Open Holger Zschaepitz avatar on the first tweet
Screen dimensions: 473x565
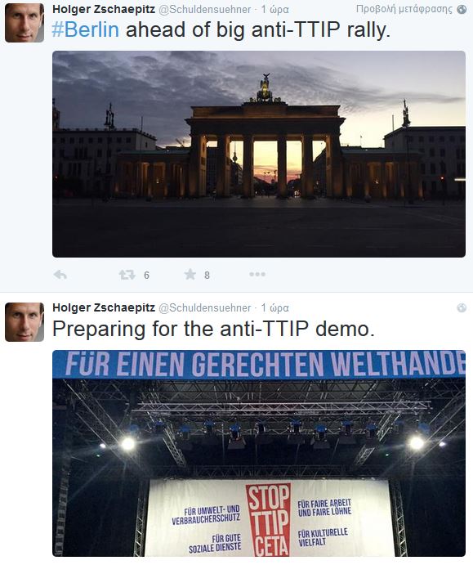pyautogui.click(x=25, y=23)
